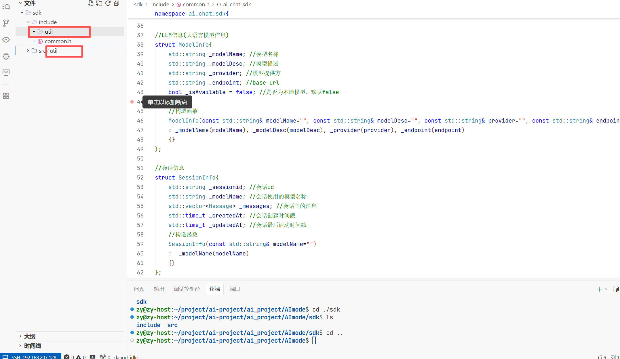Open new terminal launch profile dropdown
This screenshot has width=620, height=359.
coord(606,289)
